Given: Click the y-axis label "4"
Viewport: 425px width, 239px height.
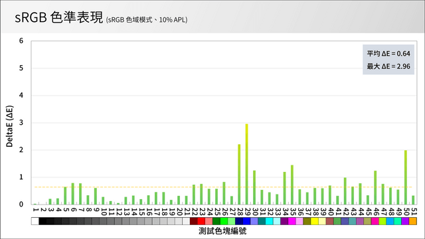Looking at the screenshot, I should 21,96.
